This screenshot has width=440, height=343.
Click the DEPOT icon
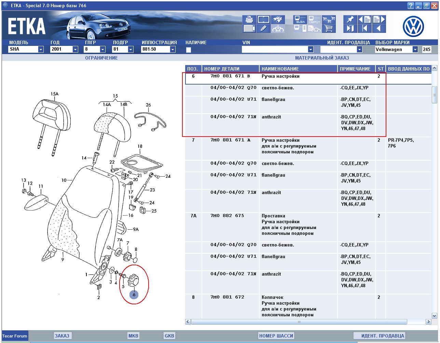[314, 20]
